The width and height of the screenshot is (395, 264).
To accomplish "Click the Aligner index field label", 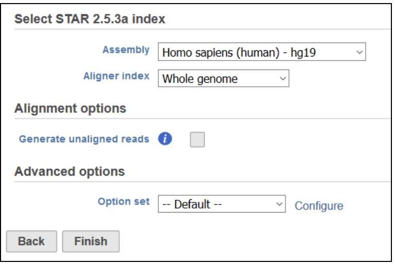I will 116,76.
